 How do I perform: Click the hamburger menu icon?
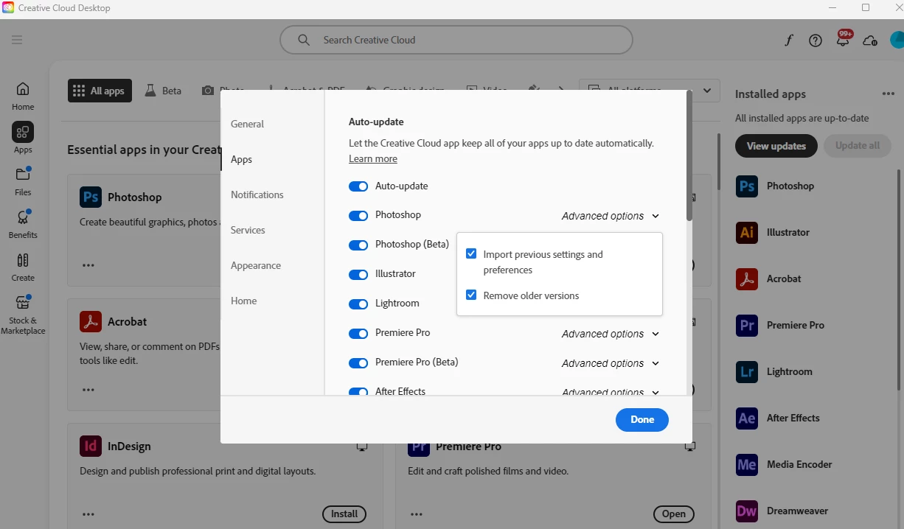[x=17, y=40]
